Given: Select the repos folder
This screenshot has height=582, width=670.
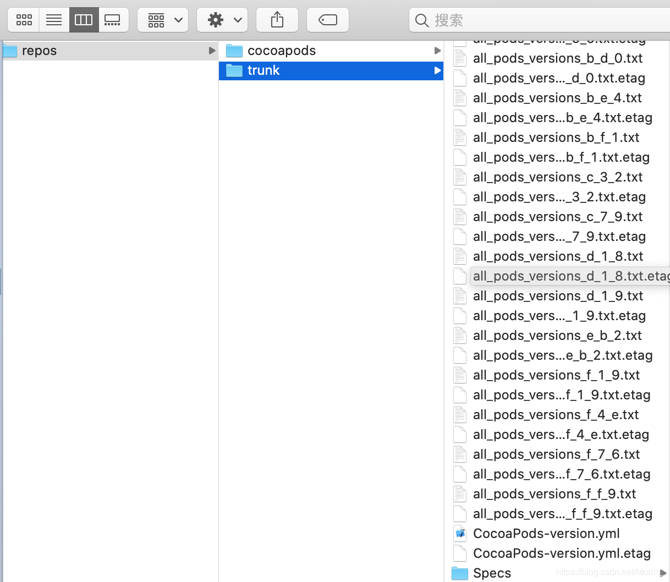Looking at the screenshot, I should tap(110, 51).
